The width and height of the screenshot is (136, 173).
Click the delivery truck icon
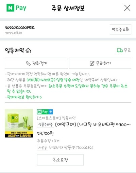pos(120,50)
